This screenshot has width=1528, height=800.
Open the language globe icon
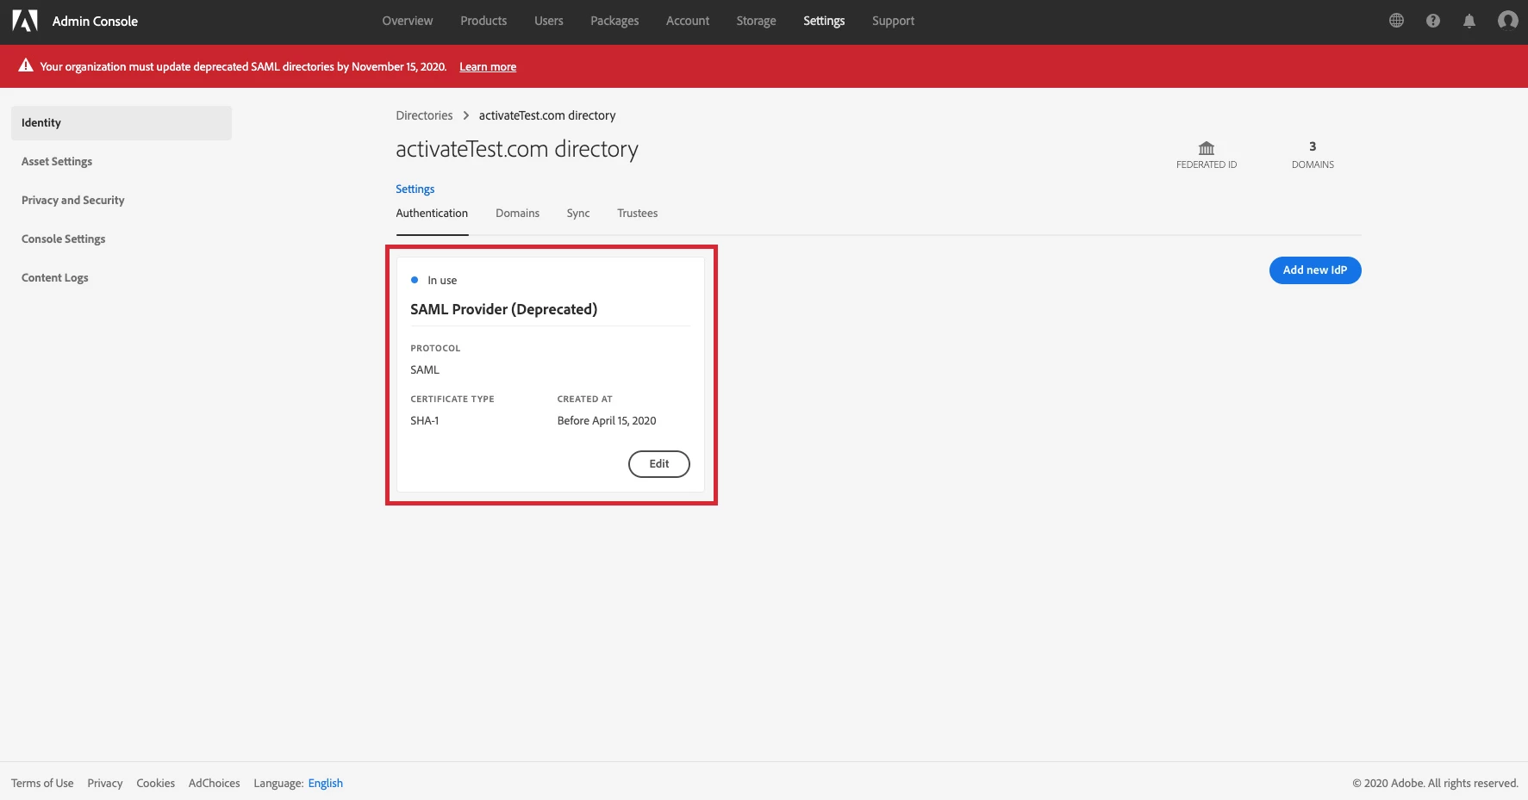point(1397,21)
